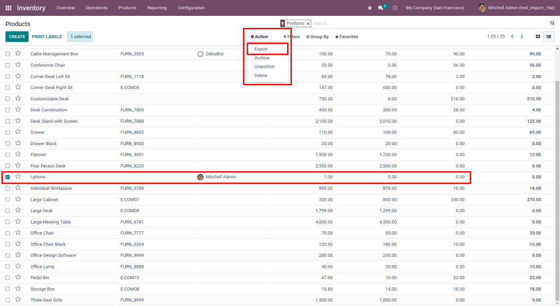Switch to Kanban view
560x306 pixels.
point(538,37)
